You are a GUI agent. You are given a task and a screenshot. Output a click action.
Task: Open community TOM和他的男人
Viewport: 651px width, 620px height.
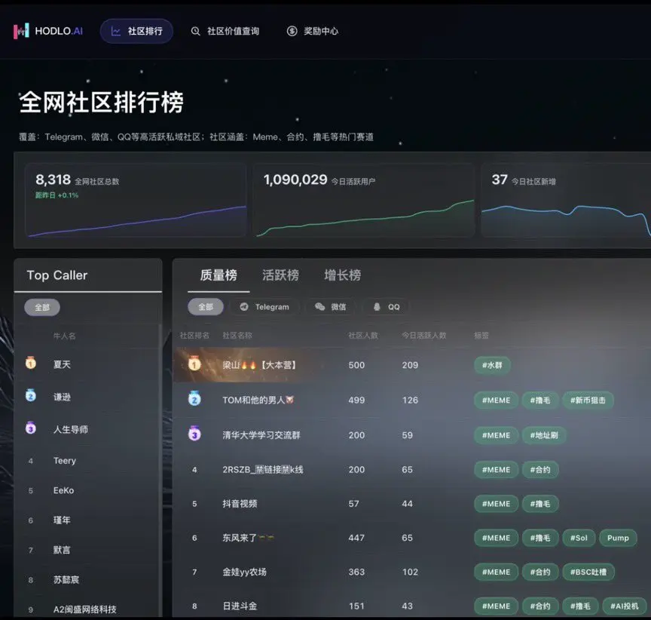tap(258, 401)
